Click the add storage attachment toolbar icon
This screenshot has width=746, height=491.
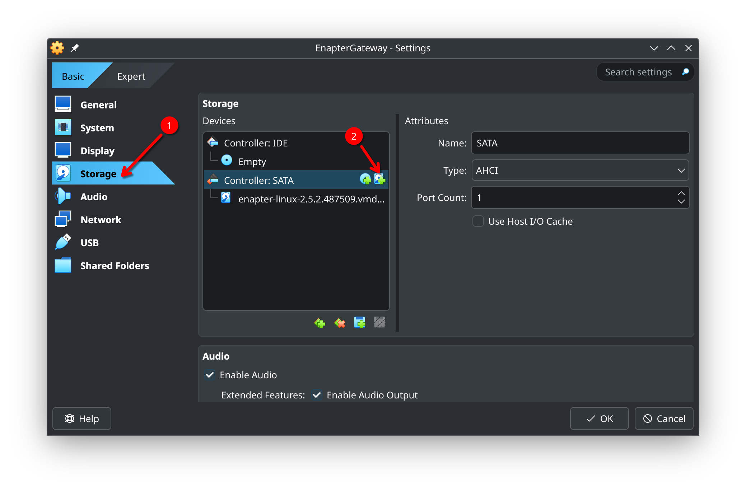pyautogui.click(x=359, y=323)
